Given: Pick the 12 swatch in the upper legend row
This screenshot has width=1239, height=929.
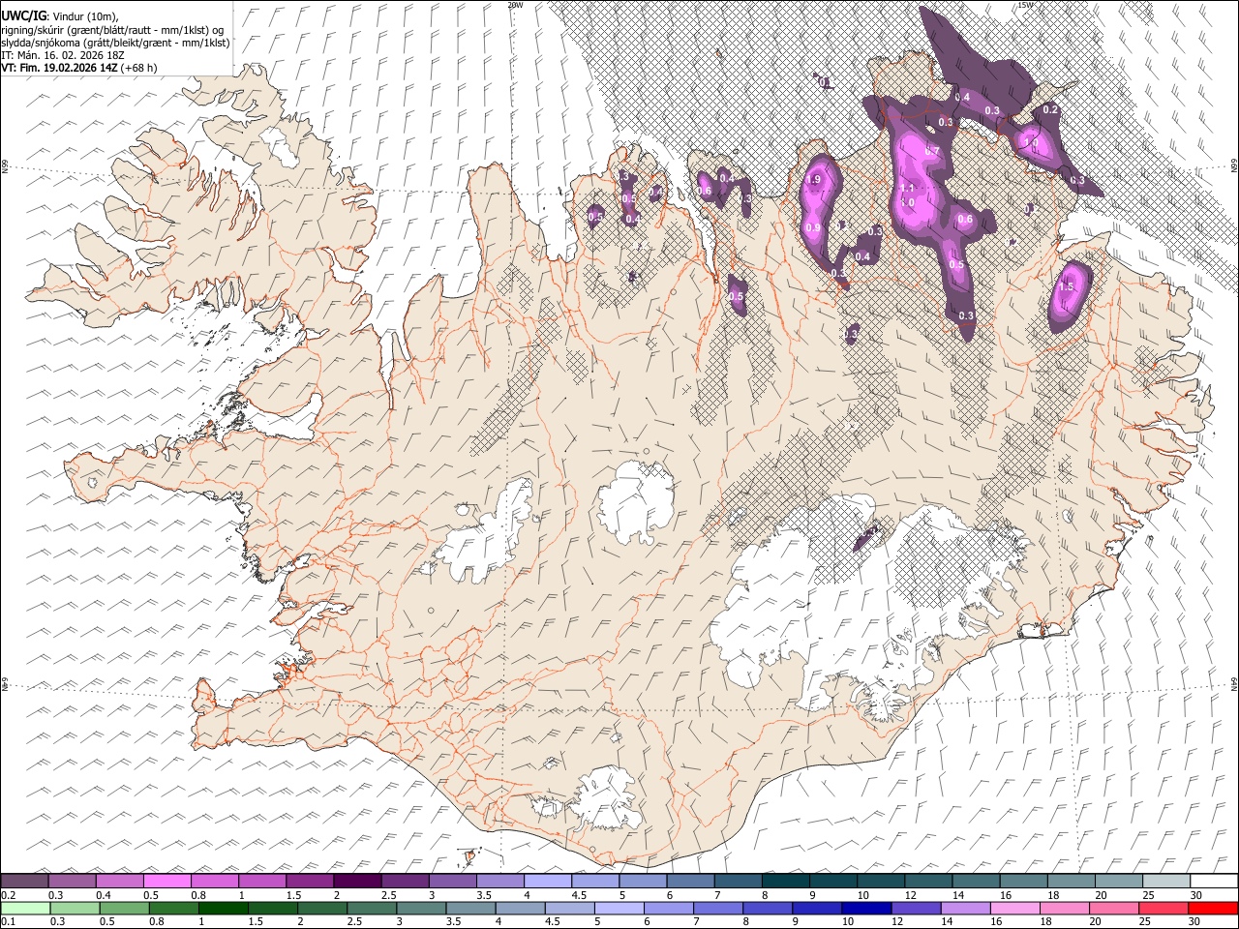Looking at the screenshot, I should coord(928,881).
